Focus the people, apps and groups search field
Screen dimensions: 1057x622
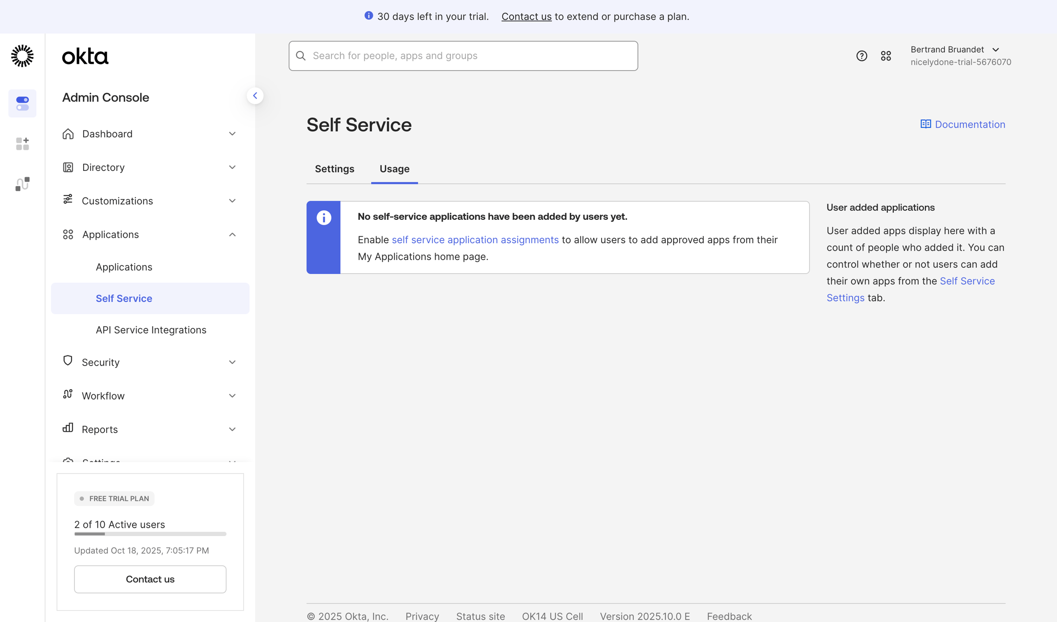(x=463, y=56)
